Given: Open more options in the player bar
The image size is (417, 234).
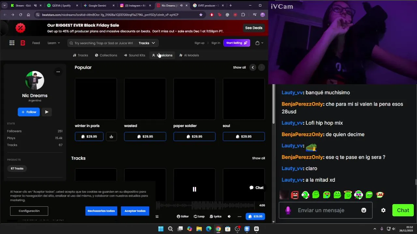Looking at the screenshot, I should [x=239, y=216].
